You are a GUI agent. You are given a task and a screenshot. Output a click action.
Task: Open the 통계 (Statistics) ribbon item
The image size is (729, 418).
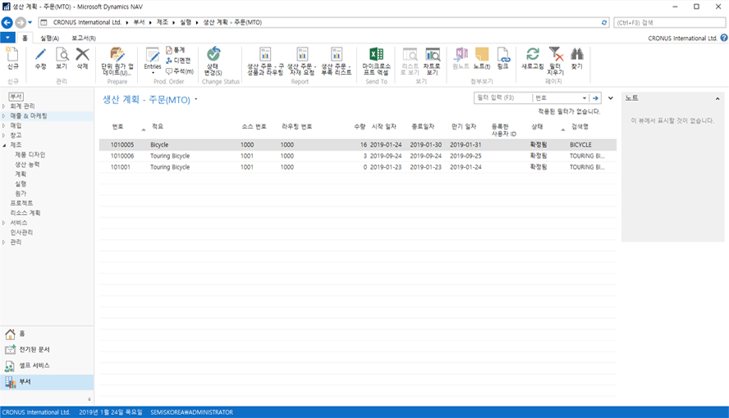(176, 50)
